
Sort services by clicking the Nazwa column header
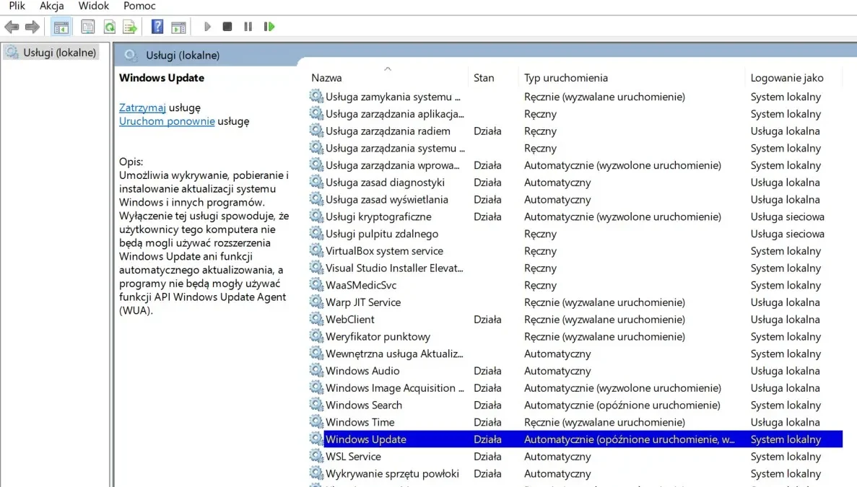pos(326,77)
